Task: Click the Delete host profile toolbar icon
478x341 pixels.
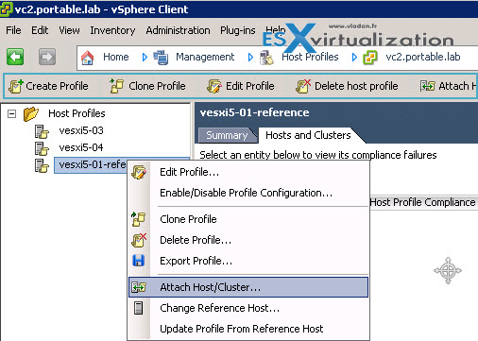Action: (x=303, y=86)
